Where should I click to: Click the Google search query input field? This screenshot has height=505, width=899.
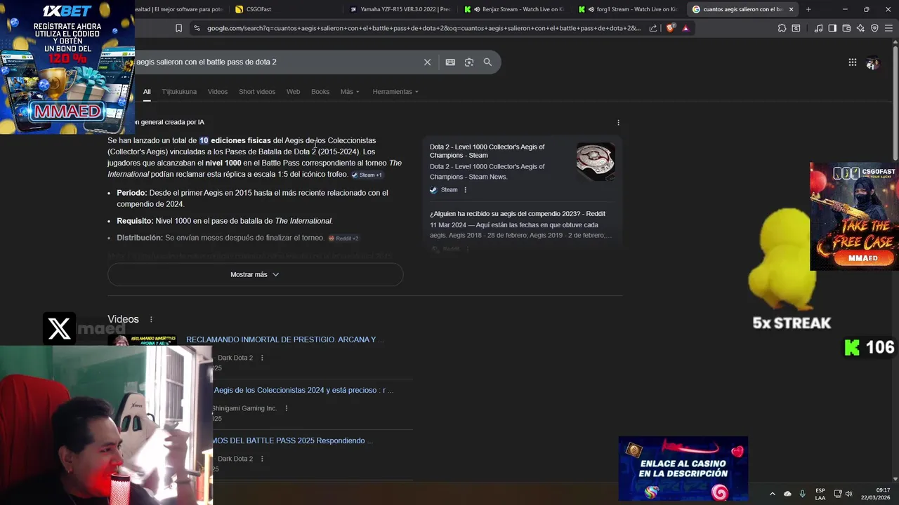pyautogui.click(x=276, y=62)
